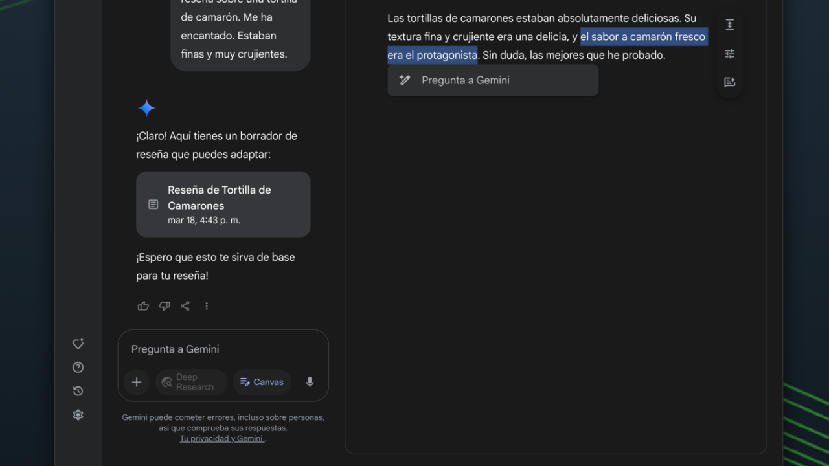Open activity history from the clock icon

[78, 391]
